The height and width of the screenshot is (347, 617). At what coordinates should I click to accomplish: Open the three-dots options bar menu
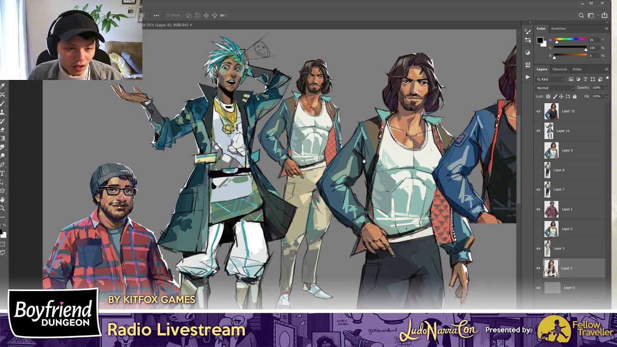click(x=156, y=15)
